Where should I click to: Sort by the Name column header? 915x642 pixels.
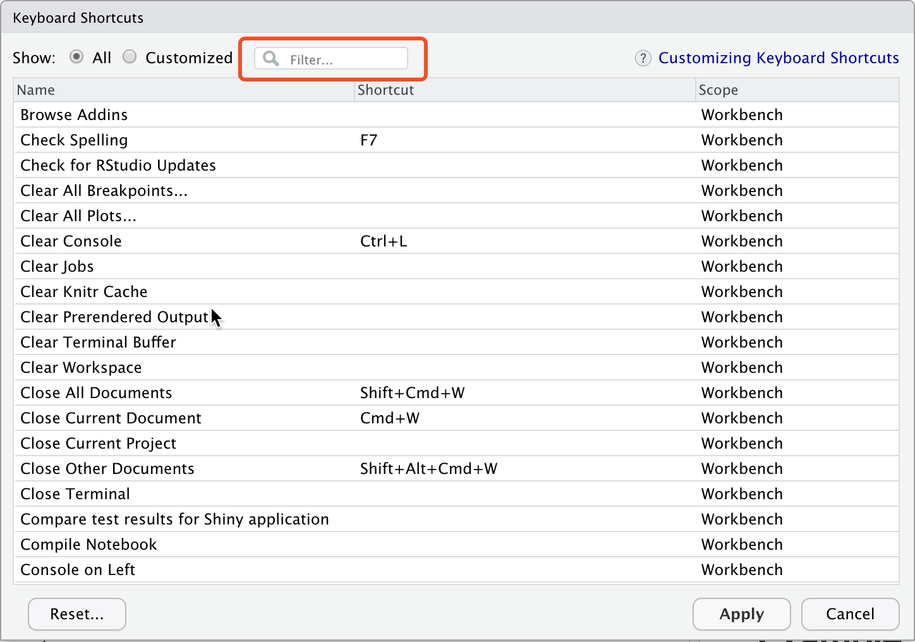pos(36,90)
